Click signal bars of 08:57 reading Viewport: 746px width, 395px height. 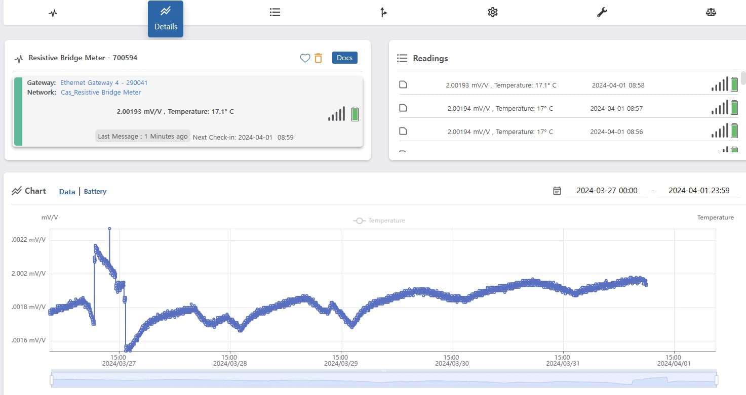click(720, 107)
